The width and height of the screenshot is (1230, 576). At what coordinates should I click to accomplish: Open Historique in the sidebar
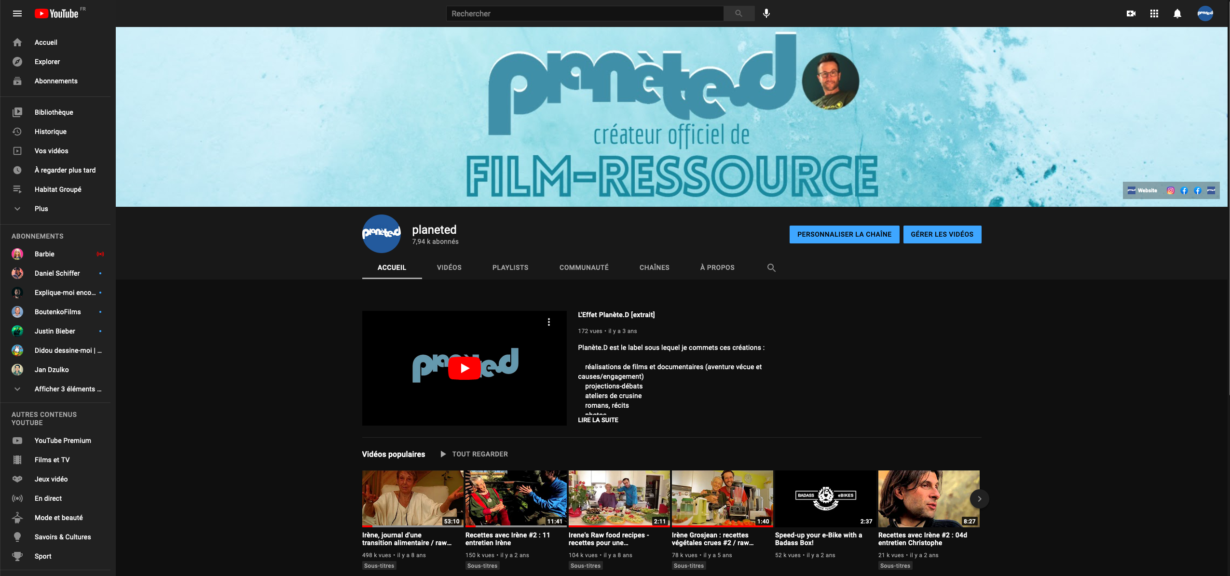[x=58, y=132]
